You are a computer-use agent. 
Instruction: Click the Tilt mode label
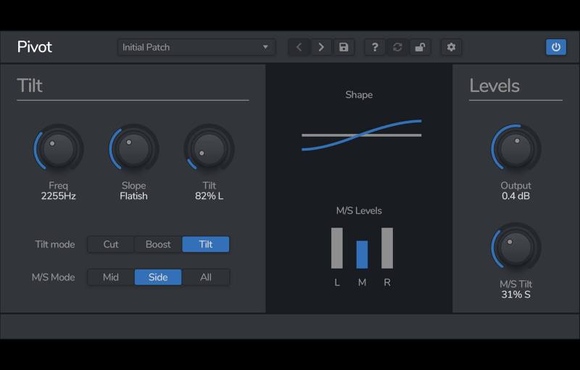tap(55, 245)
